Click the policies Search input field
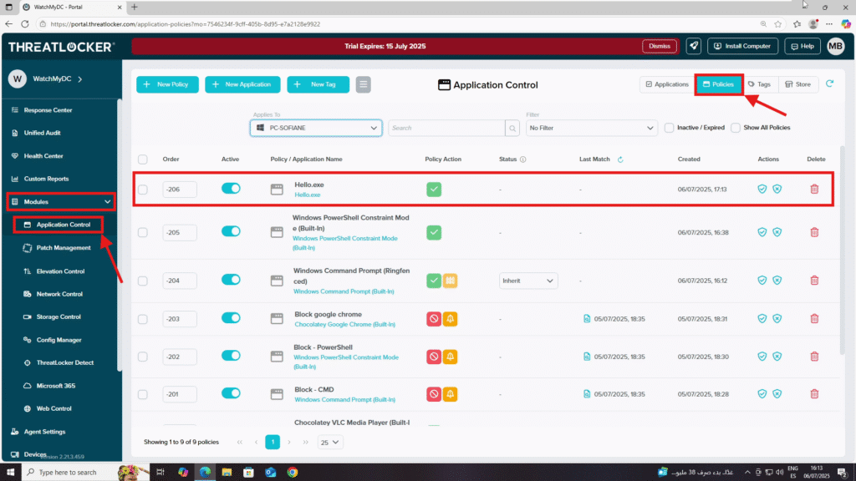 coord(446,128)
